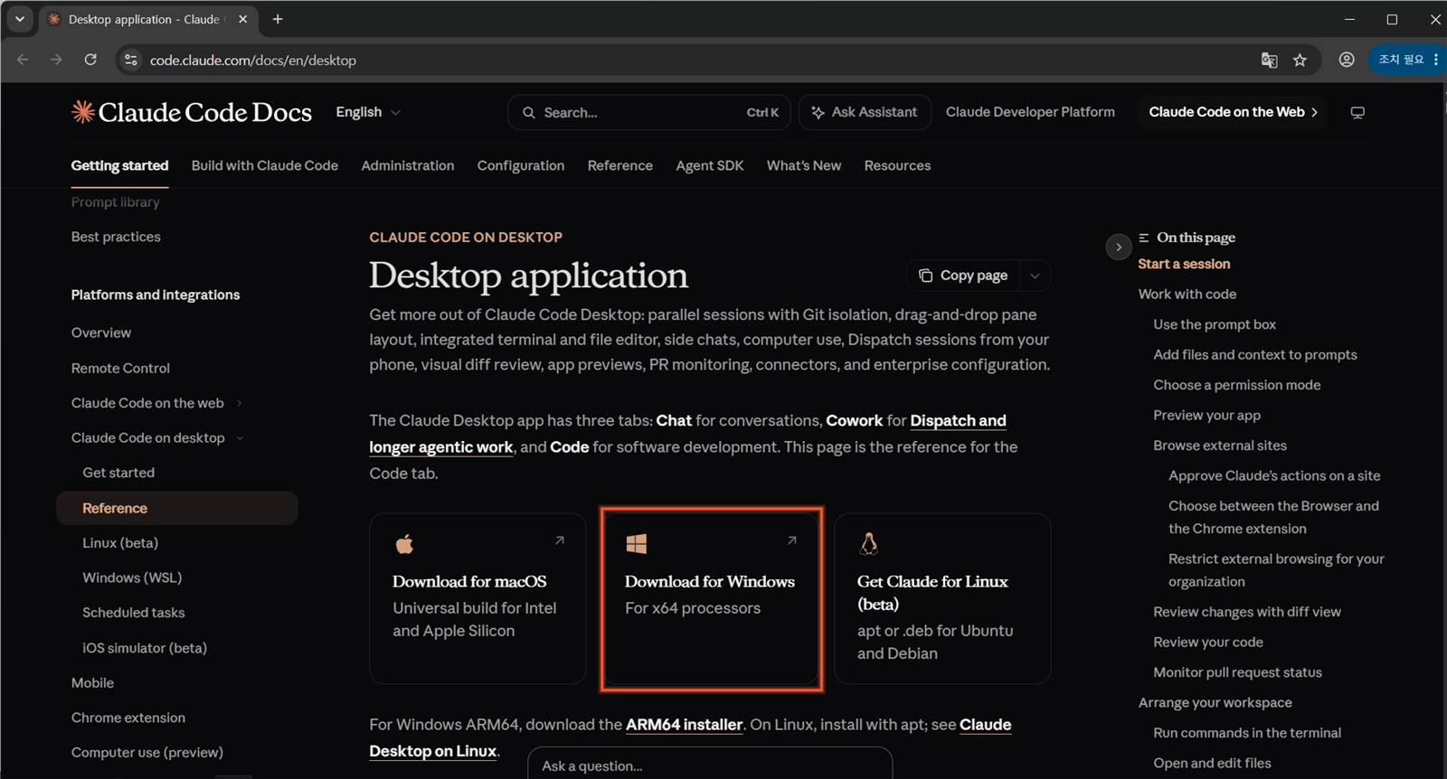Open the Get Claude for Linux card

click(942, 598)
